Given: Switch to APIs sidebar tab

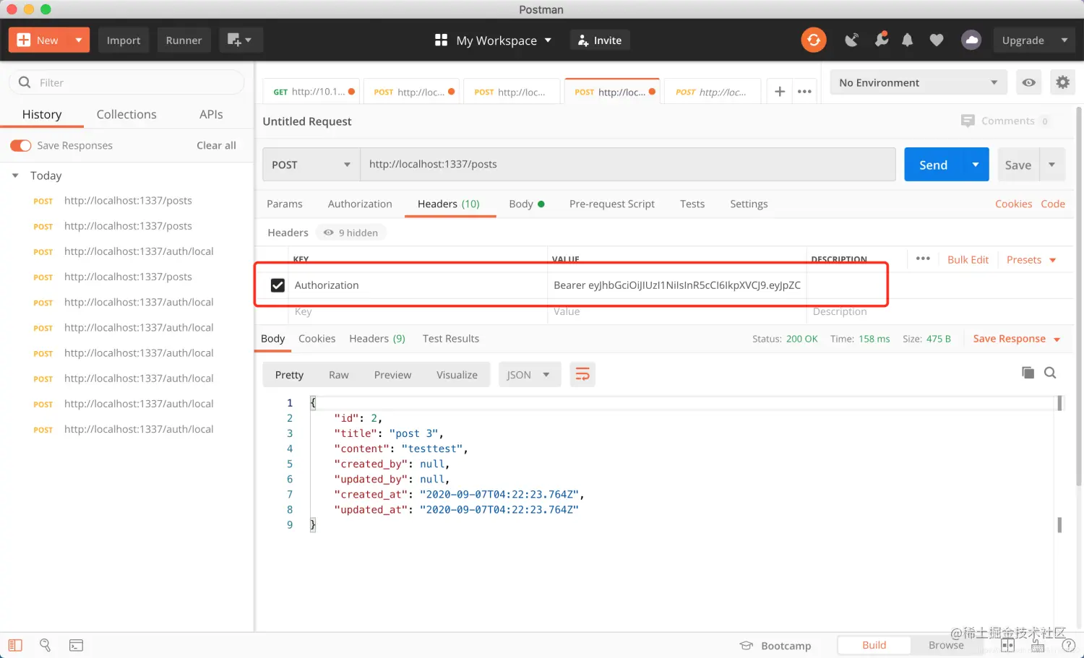Looking at the screenshot, I should click(211, 114).
